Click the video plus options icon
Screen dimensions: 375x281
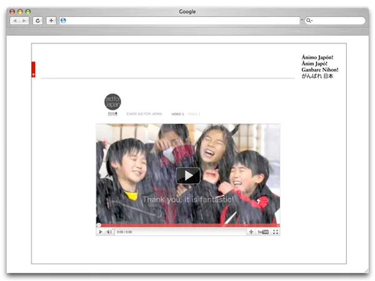pyautogui.click(x=251, y=232)
